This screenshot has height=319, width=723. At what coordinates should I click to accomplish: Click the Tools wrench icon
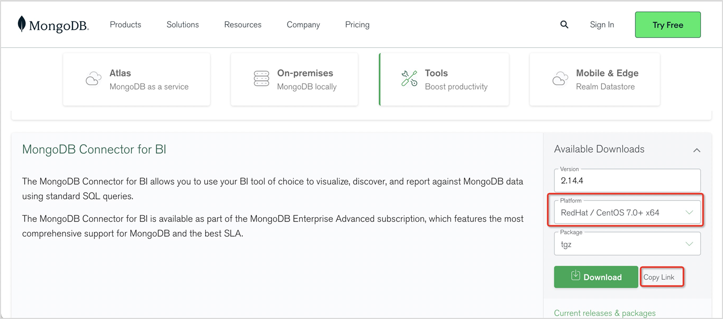(409, 79)
